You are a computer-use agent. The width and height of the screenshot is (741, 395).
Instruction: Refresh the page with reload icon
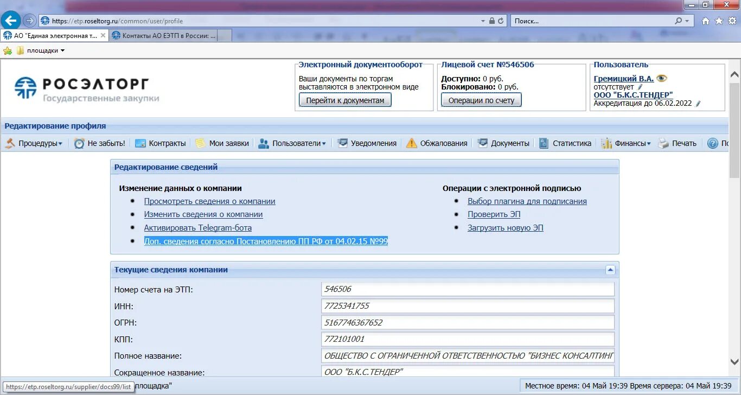[500, 21]
